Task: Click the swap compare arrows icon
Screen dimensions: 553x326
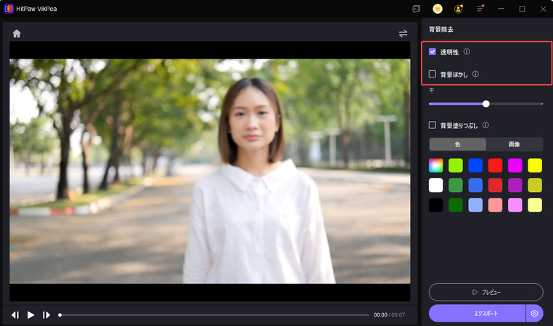Action: click(x=403, y=33)
